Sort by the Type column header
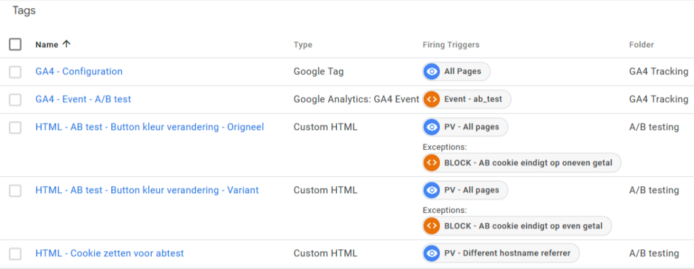This screenshot has width=694, height=269. click(x=303, y=45)
